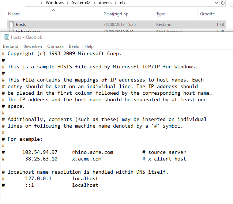233x204 pixels.
Task: Open the Opmaak menu
Action: click(56, 46)
